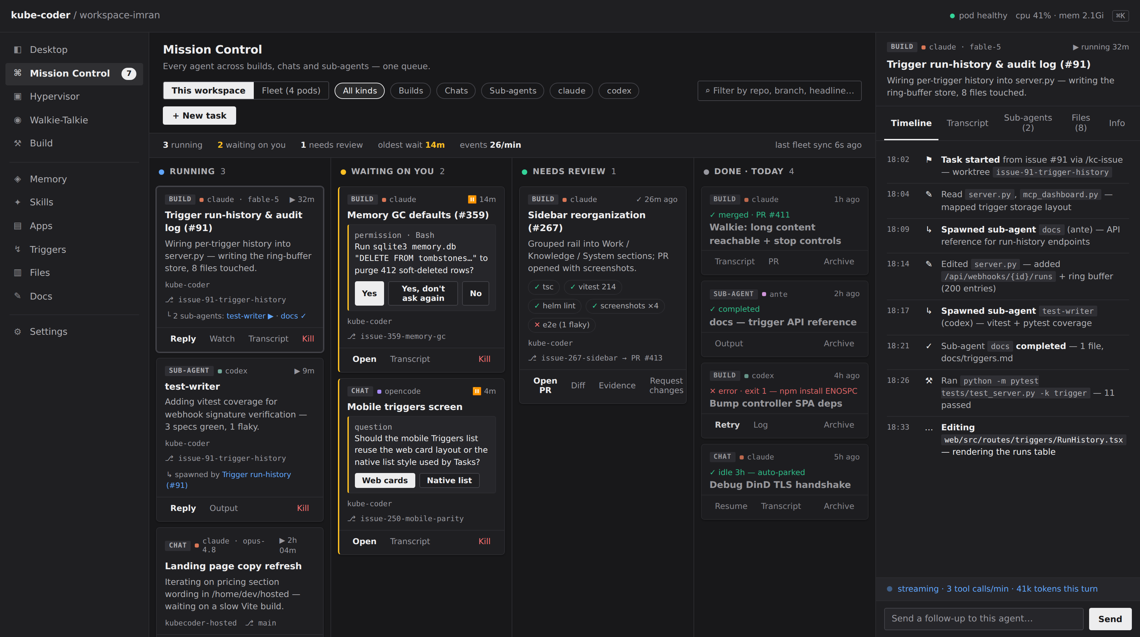Click the vitest 214 check chip
The height and width of the screenshot is (637, 1140).
[x=593, y=287]
